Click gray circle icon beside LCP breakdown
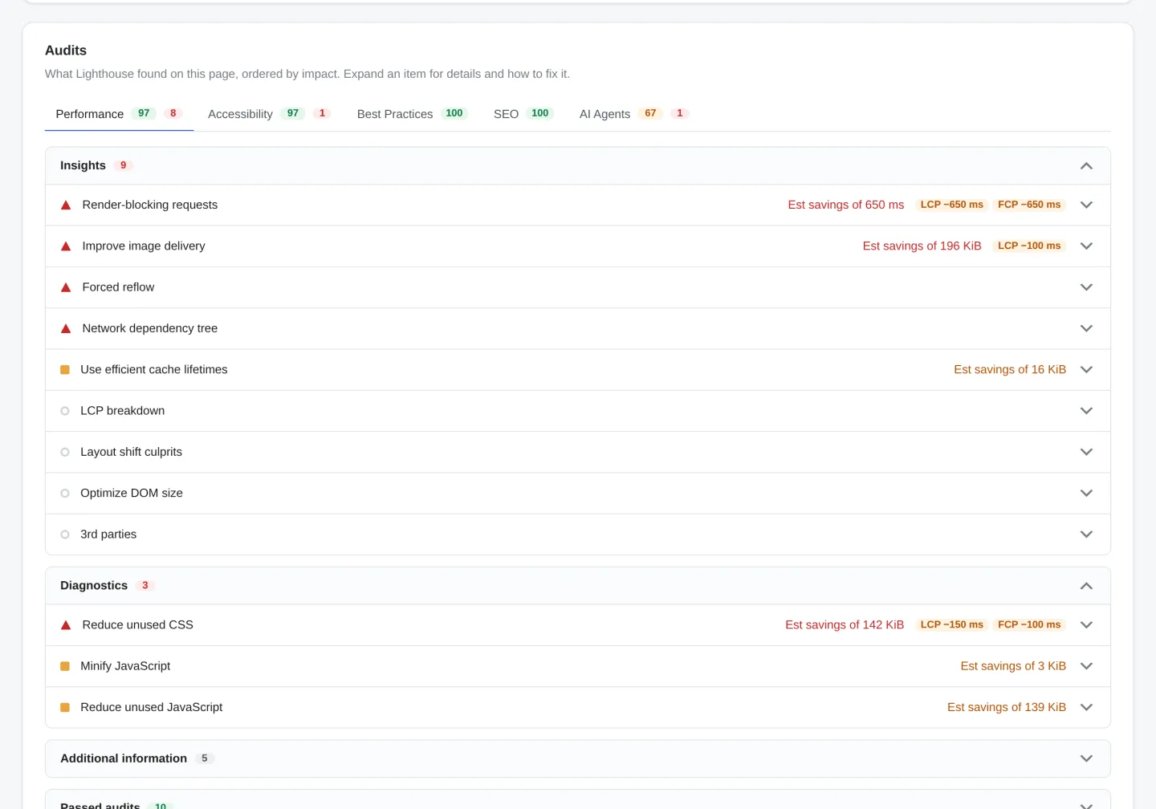 coord(65,411)
